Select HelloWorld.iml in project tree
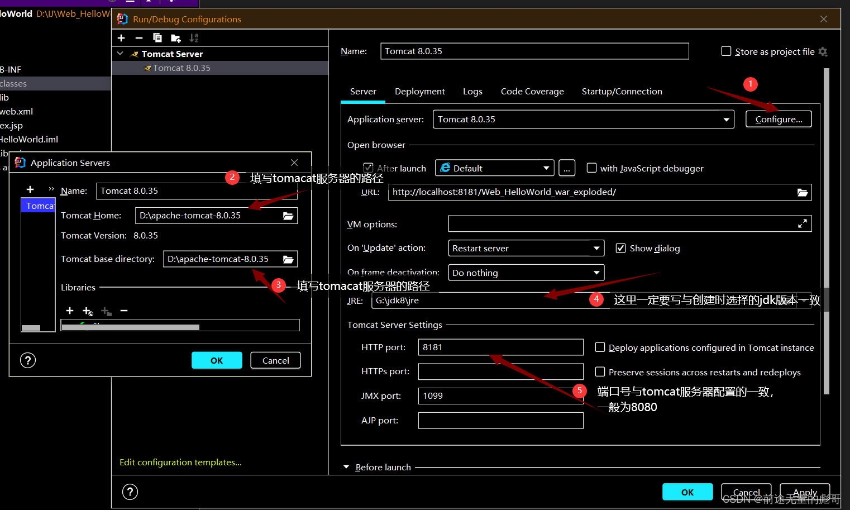Image resolution: width=850 pixels, height=510 pixels. pos(29,139)
